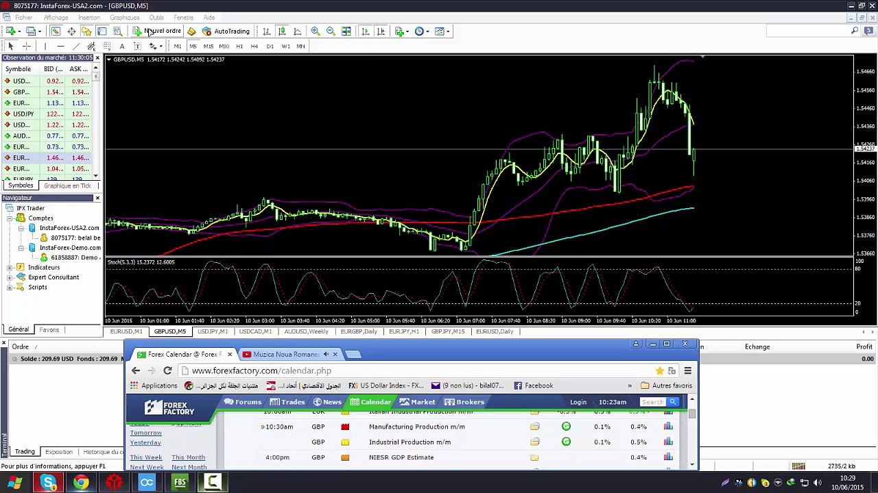Switch chart to line chart mode
Screen dimensions: 878x493
297,31
